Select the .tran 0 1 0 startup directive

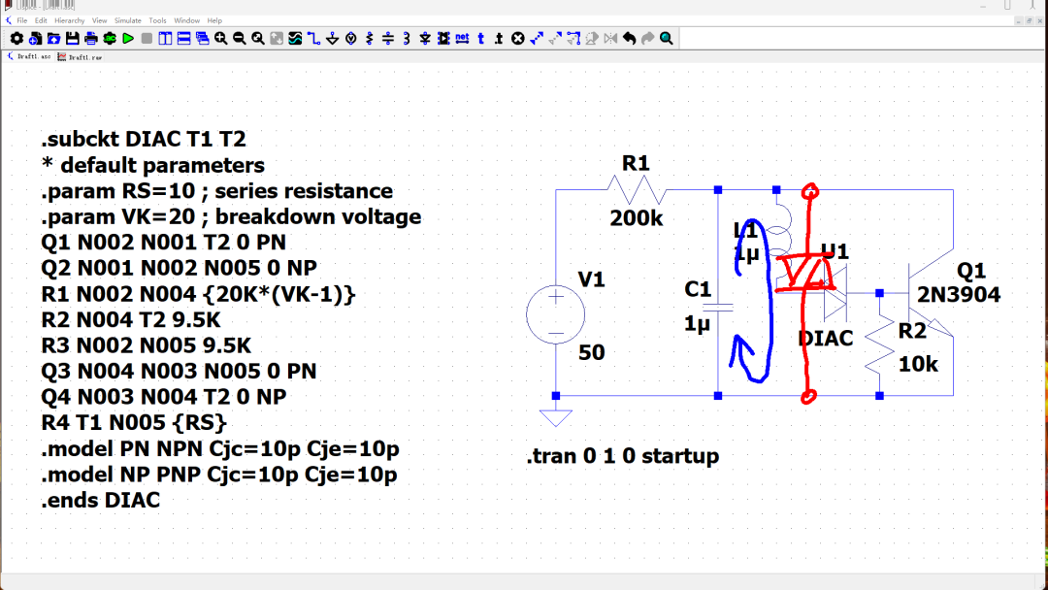click(x=623, y=456)
